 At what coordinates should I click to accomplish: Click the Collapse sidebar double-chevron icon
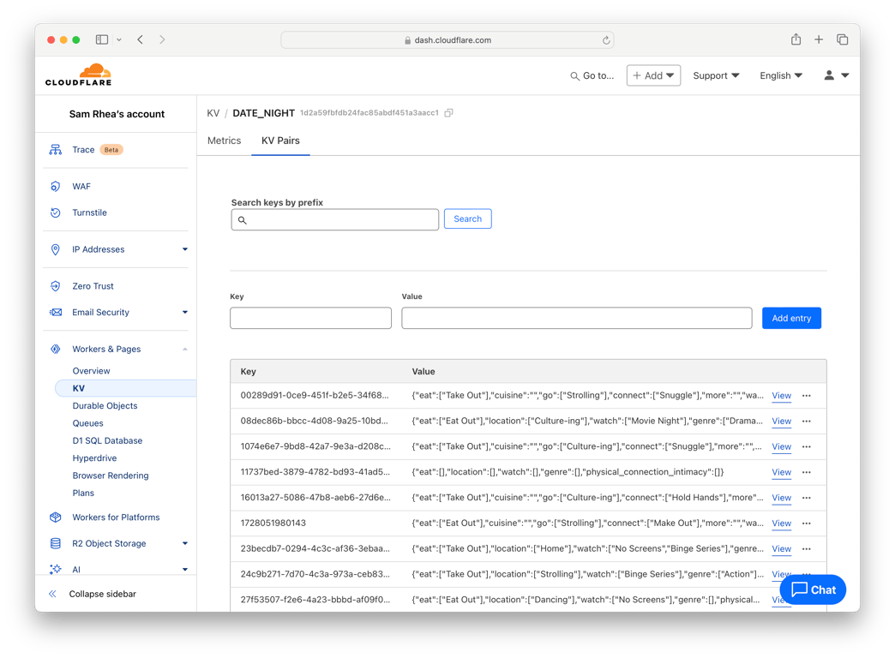(52, 594)
